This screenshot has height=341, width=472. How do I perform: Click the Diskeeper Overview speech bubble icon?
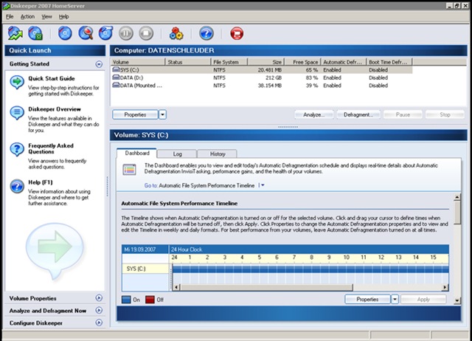[x=17, y=113]
